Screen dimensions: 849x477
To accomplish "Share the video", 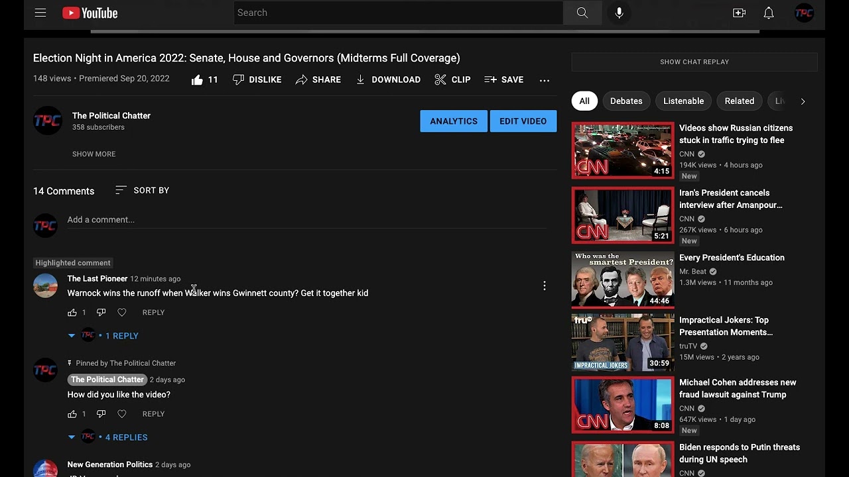I will [318, 79].
